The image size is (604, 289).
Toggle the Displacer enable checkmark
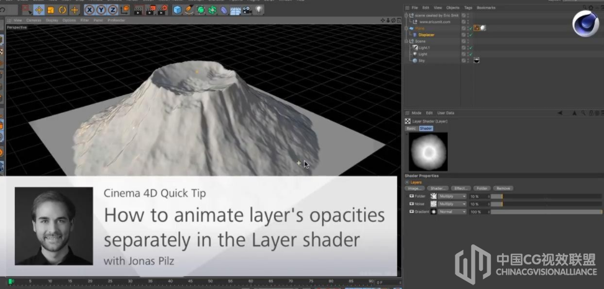click(x=471, y=35)
